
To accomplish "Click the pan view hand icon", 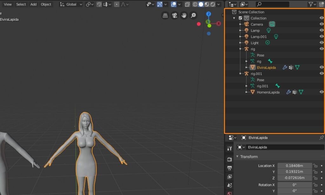I will 184,15.
